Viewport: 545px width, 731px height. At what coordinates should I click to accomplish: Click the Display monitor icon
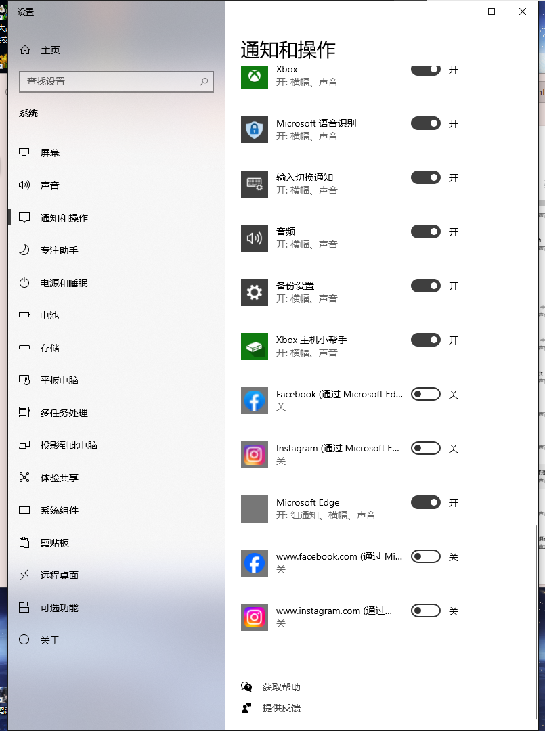[24, 152]
